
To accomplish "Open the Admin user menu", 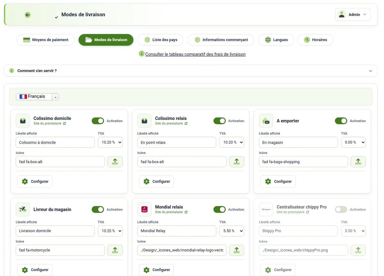I will pos(353,15).
